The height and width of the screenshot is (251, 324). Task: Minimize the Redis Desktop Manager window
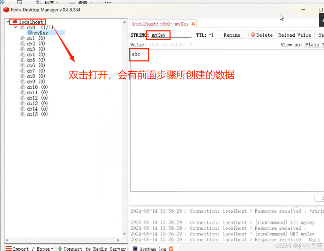(x=303, y=9)
